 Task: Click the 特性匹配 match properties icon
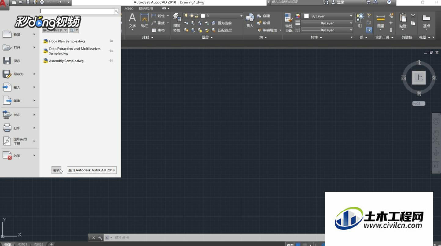click(x=289, y=23)
